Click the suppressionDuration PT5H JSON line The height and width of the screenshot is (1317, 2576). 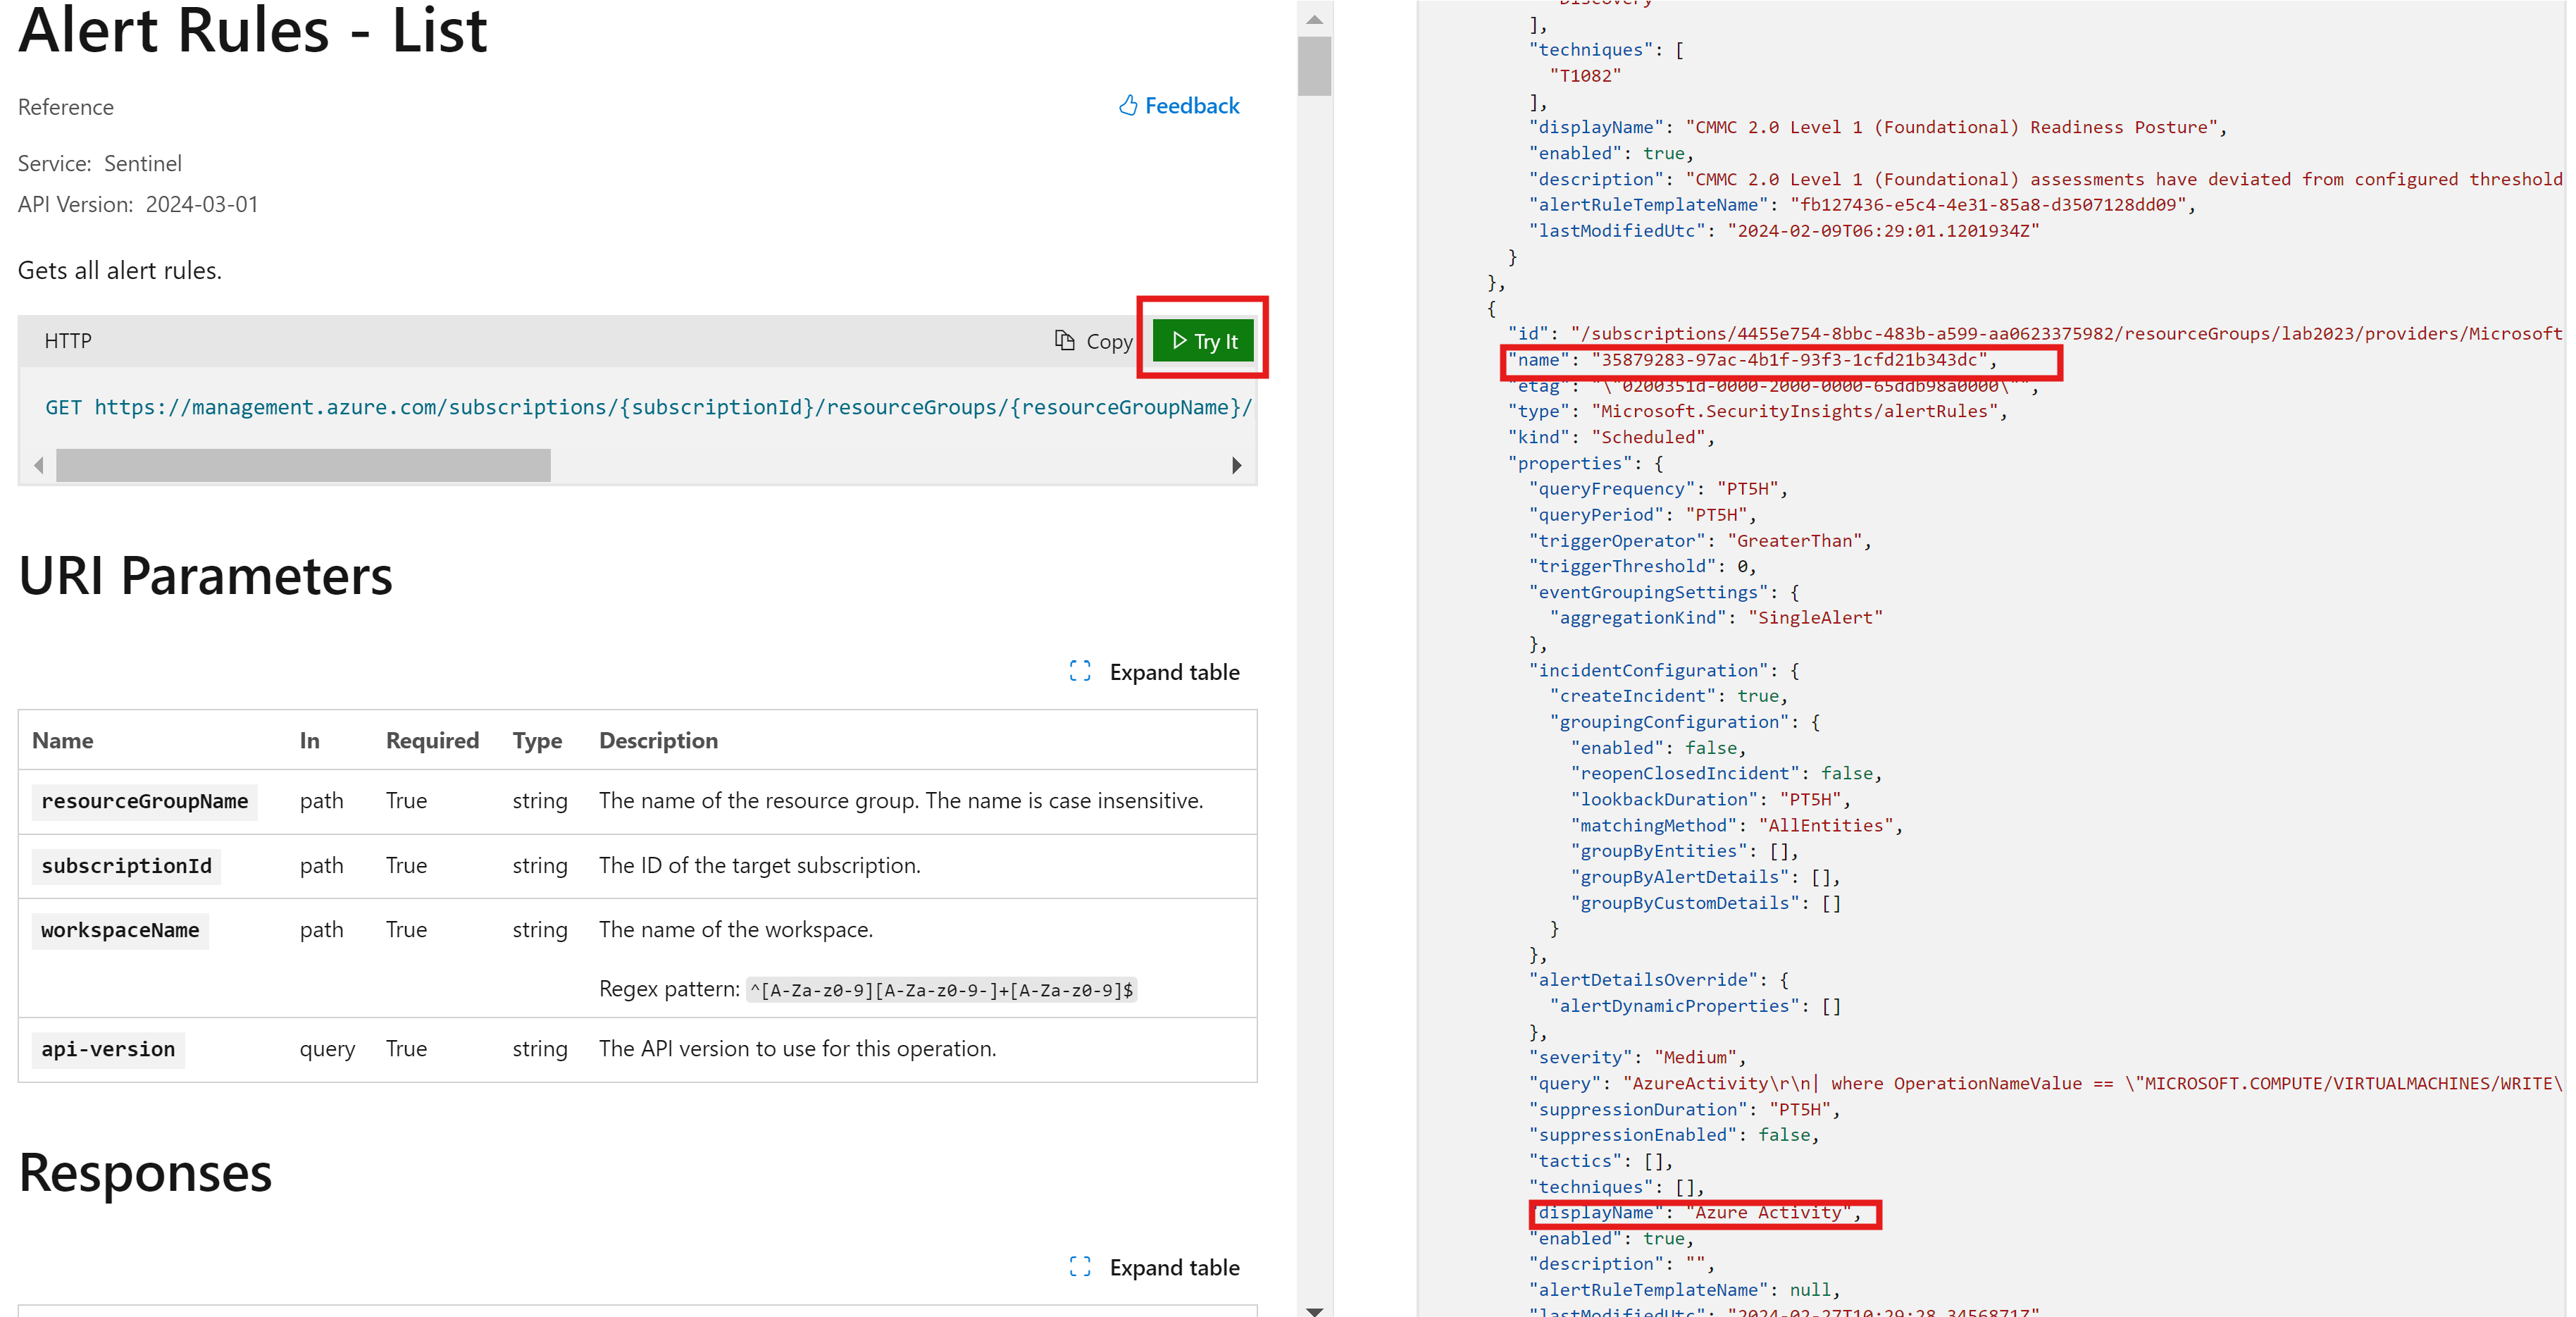[1684, 1110]
